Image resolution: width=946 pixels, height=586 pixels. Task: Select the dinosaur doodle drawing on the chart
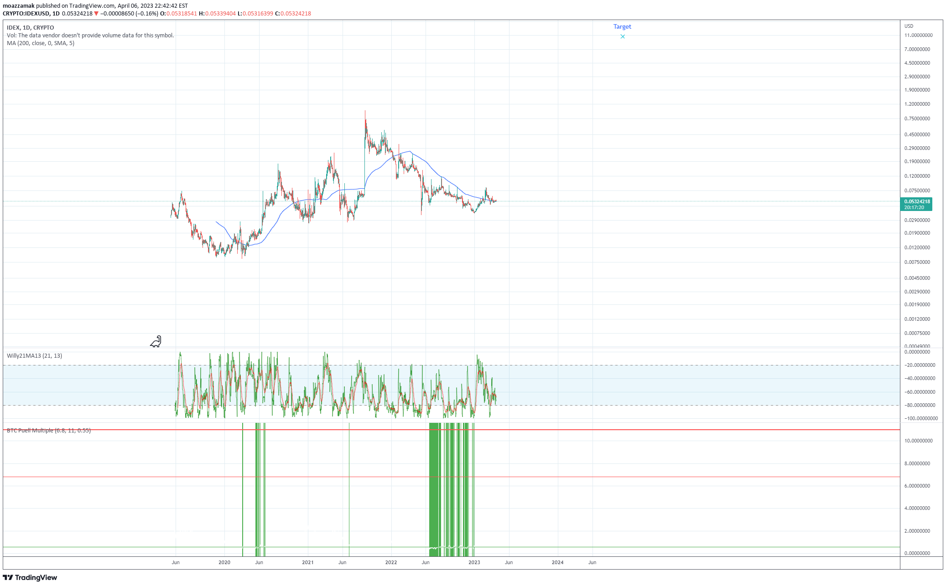156,341
